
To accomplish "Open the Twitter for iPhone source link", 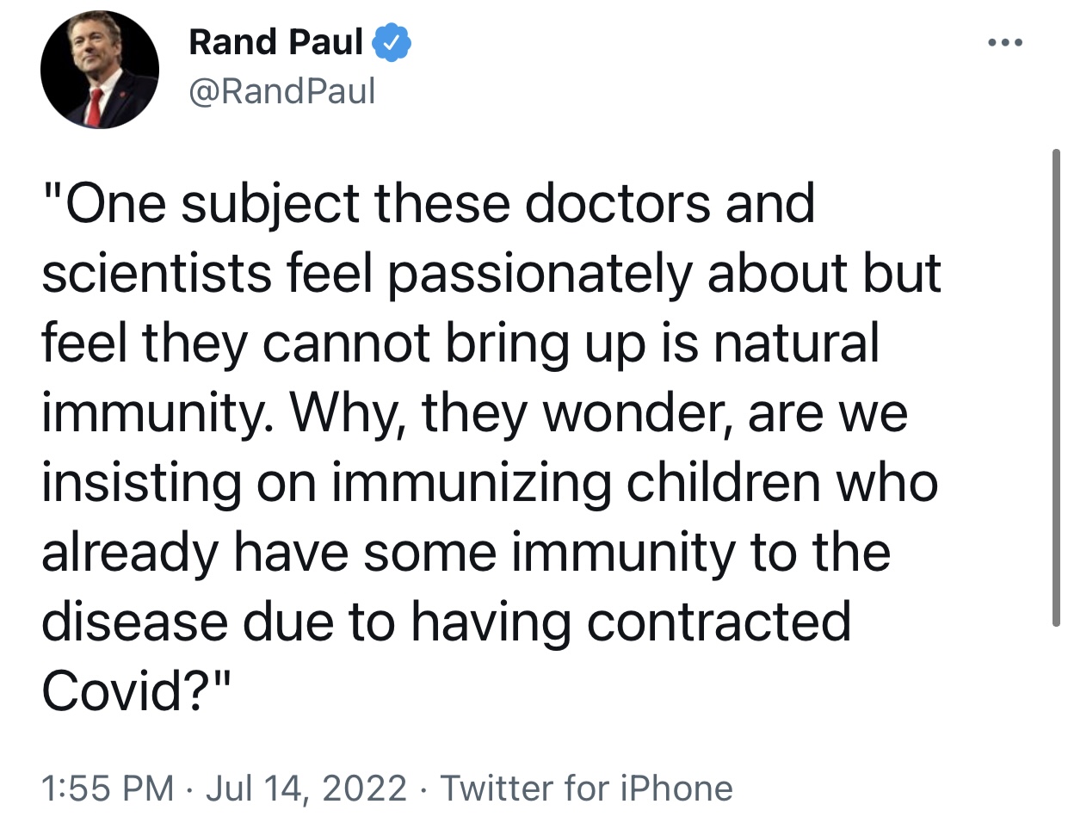I will (586, 788).
